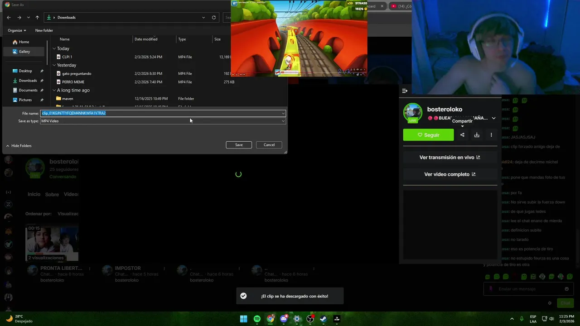Open the weather widget showing 28°C
Screen dimensions: 580x326
(19, 319)
